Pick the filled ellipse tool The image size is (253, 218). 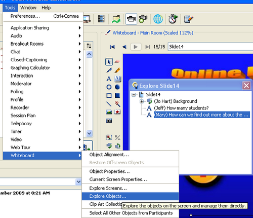[x=117, y=87]
